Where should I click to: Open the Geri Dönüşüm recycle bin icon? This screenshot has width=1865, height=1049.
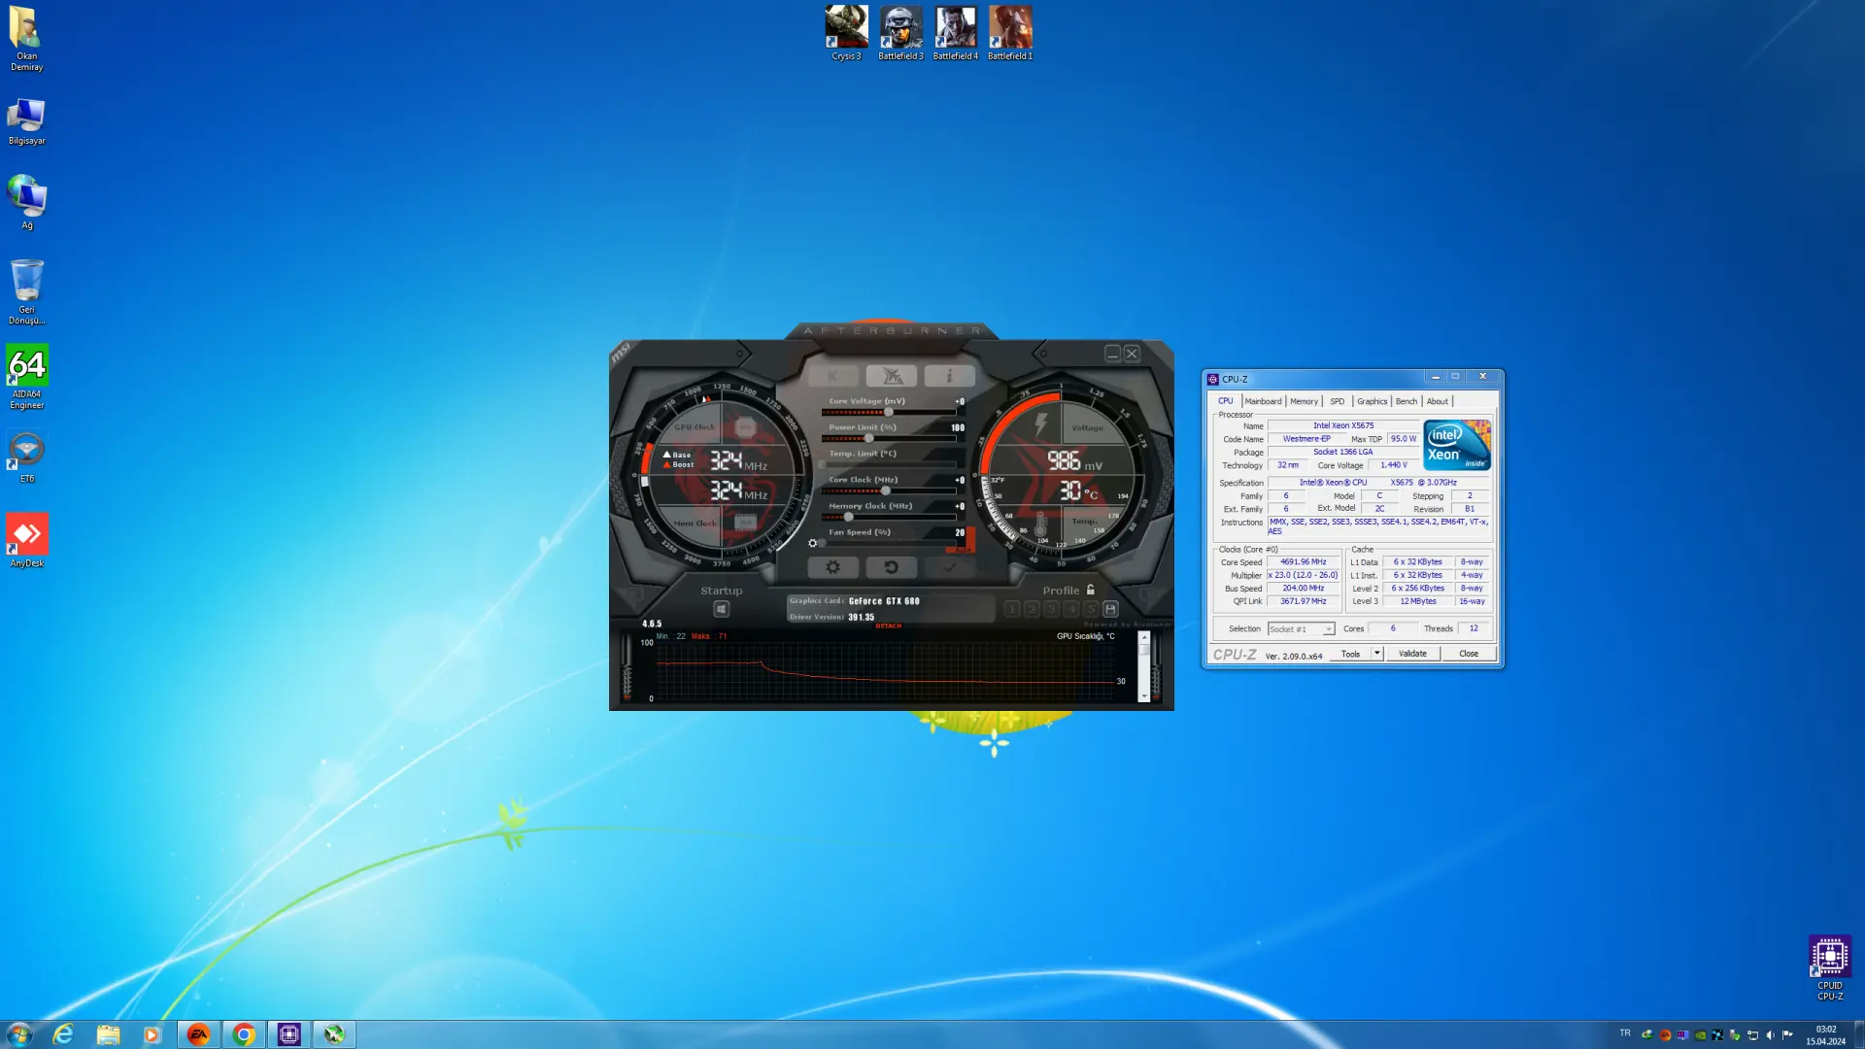point(26,291)
